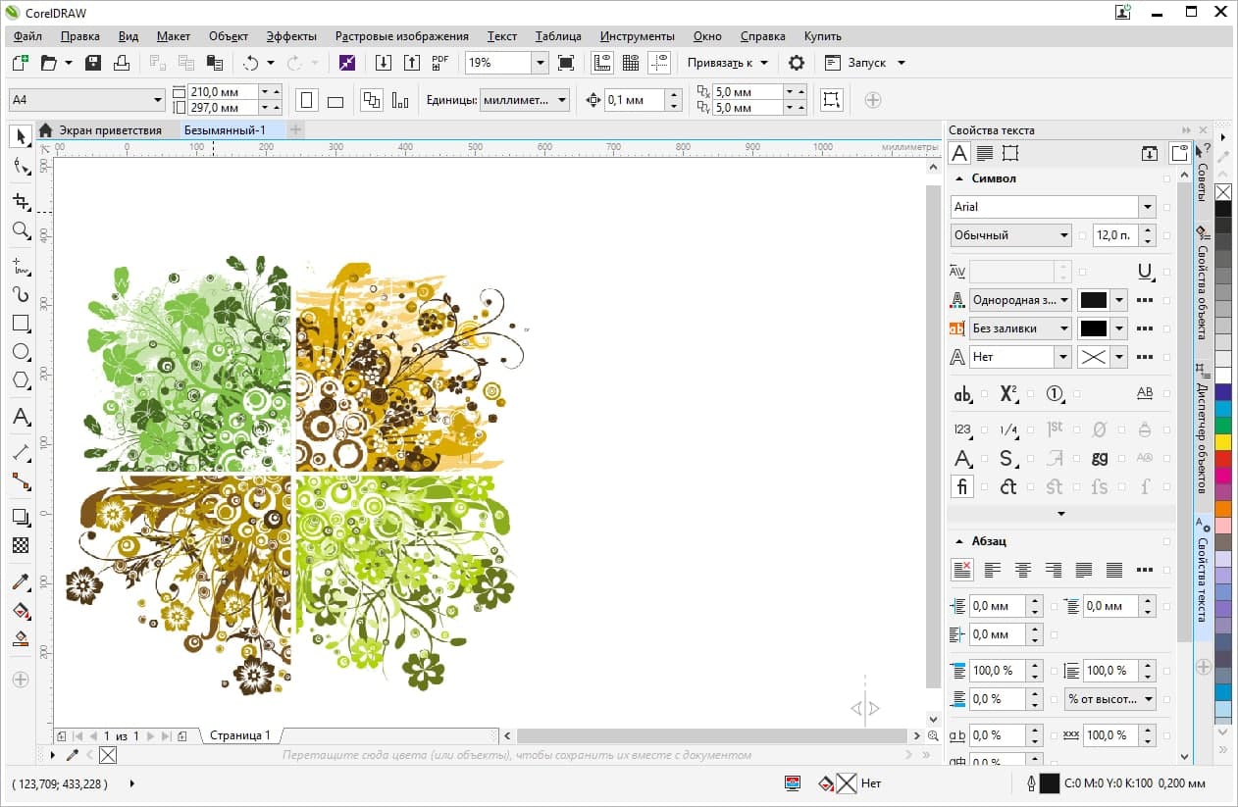The image size is (1238, 807).
Task: Select the Color Eyedropper tool
Action: point(21,582)
